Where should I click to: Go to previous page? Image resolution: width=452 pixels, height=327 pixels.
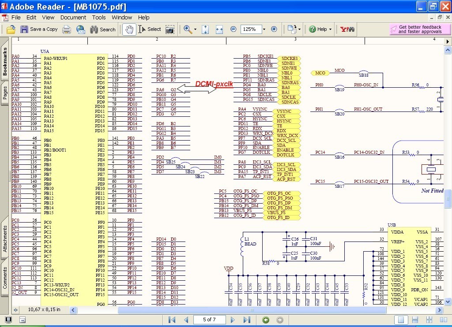(x=186, y=320)
